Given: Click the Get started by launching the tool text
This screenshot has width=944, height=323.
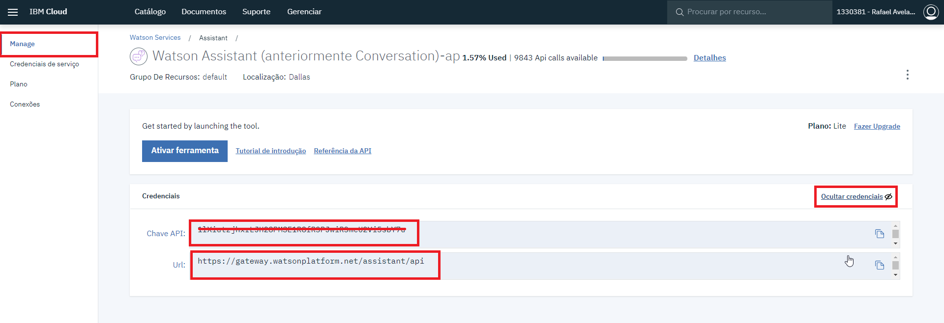Looking at the screenshot, I should (201, 126).
